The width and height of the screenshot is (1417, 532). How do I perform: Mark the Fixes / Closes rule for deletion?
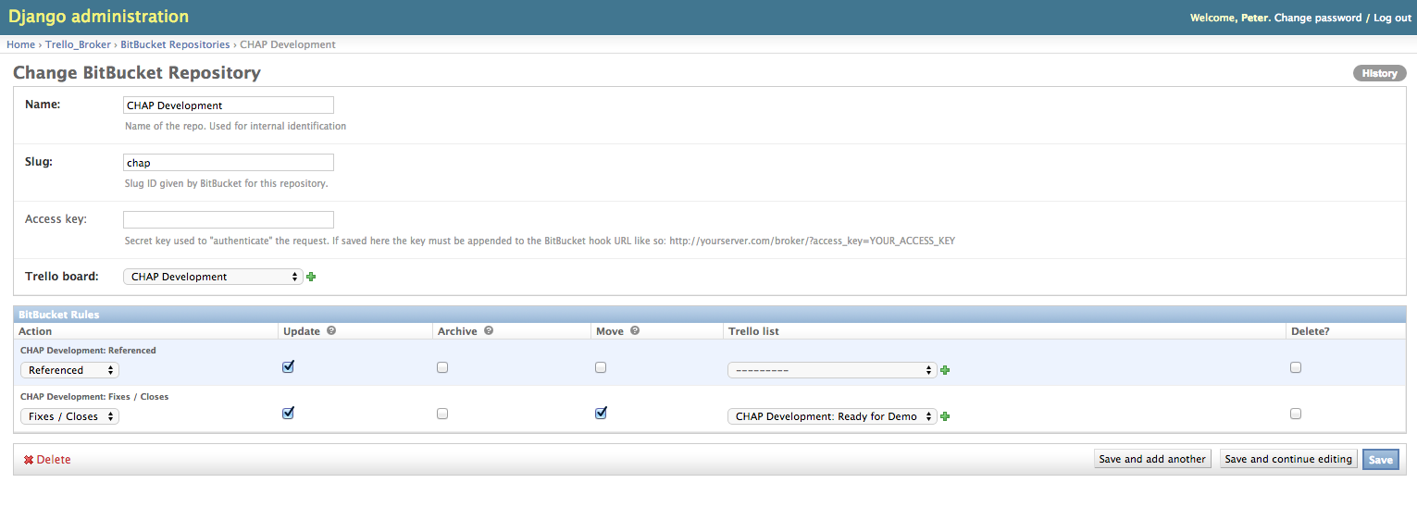tap(1296, 414)
